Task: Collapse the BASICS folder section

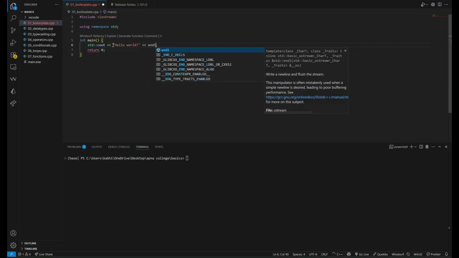Action: [29, 12]
